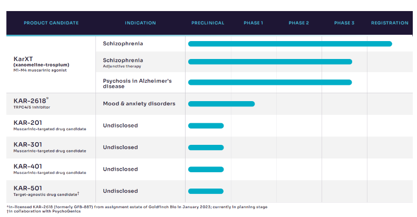Viewport: 417px width, 217px height.
Task: Click the KAR-201 preclinical progress bar
Action: click(206, 125)
